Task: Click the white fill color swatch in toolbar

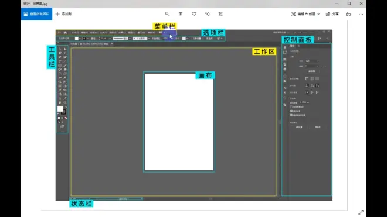Action: coord(60,109)
